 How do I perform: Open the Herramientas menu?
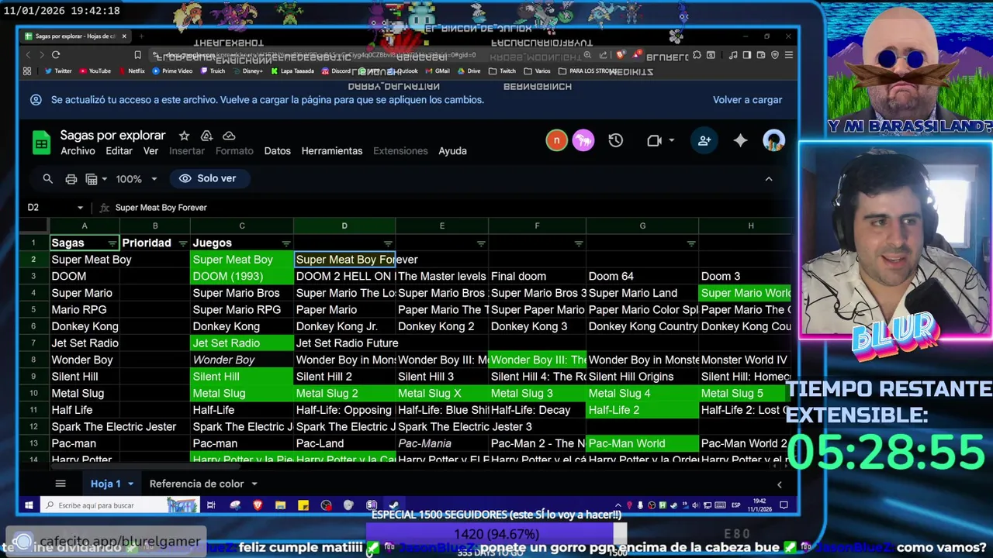point(332,151)
